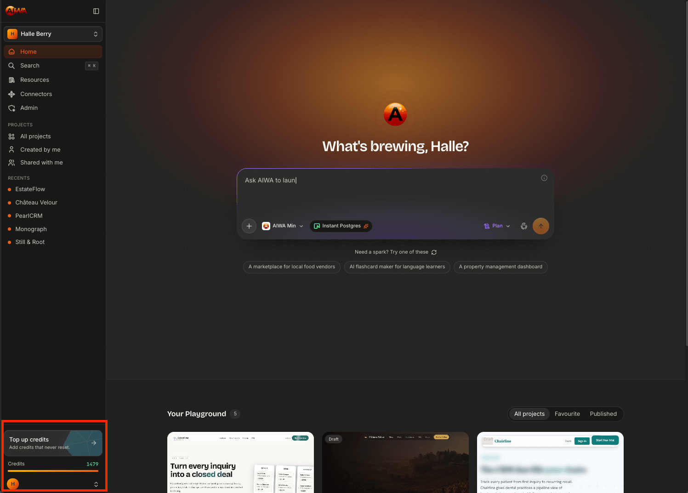Click the Credits progress bar

(53, 471)
